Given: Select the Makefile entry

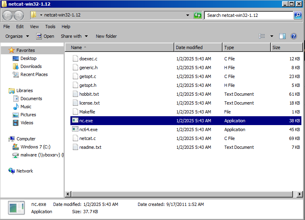Looking at the screenshot, I should click(186, 112).
